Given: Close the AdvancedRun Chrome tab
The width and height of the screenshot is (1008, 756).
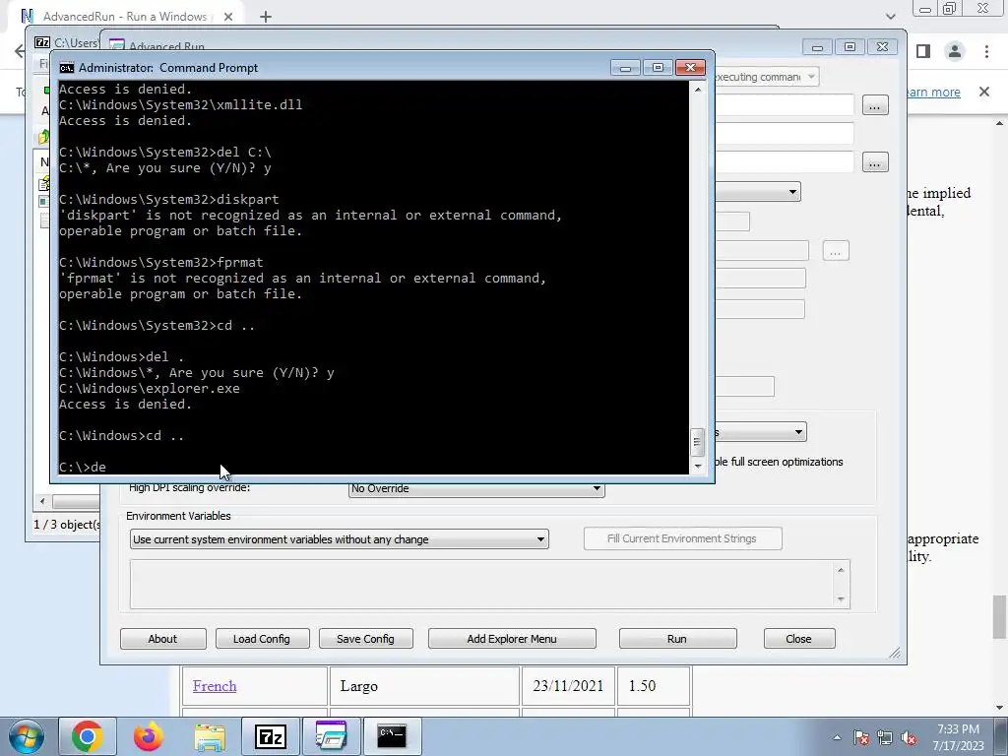Looking at the screenshot, I should click(228, 17).
